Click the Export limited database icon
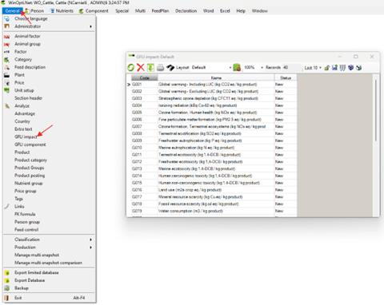Image resolution: width=384 pixels, height=305 pixels. (x=7, y=273)
